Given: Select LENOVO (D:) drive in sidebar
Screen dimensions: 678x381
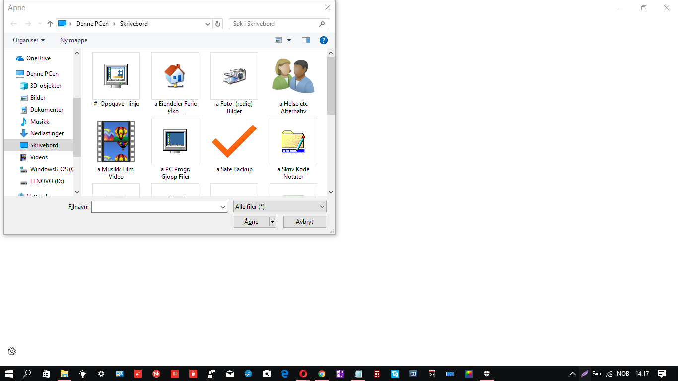Looking at the screenshot, I should (x=47, y=181).
